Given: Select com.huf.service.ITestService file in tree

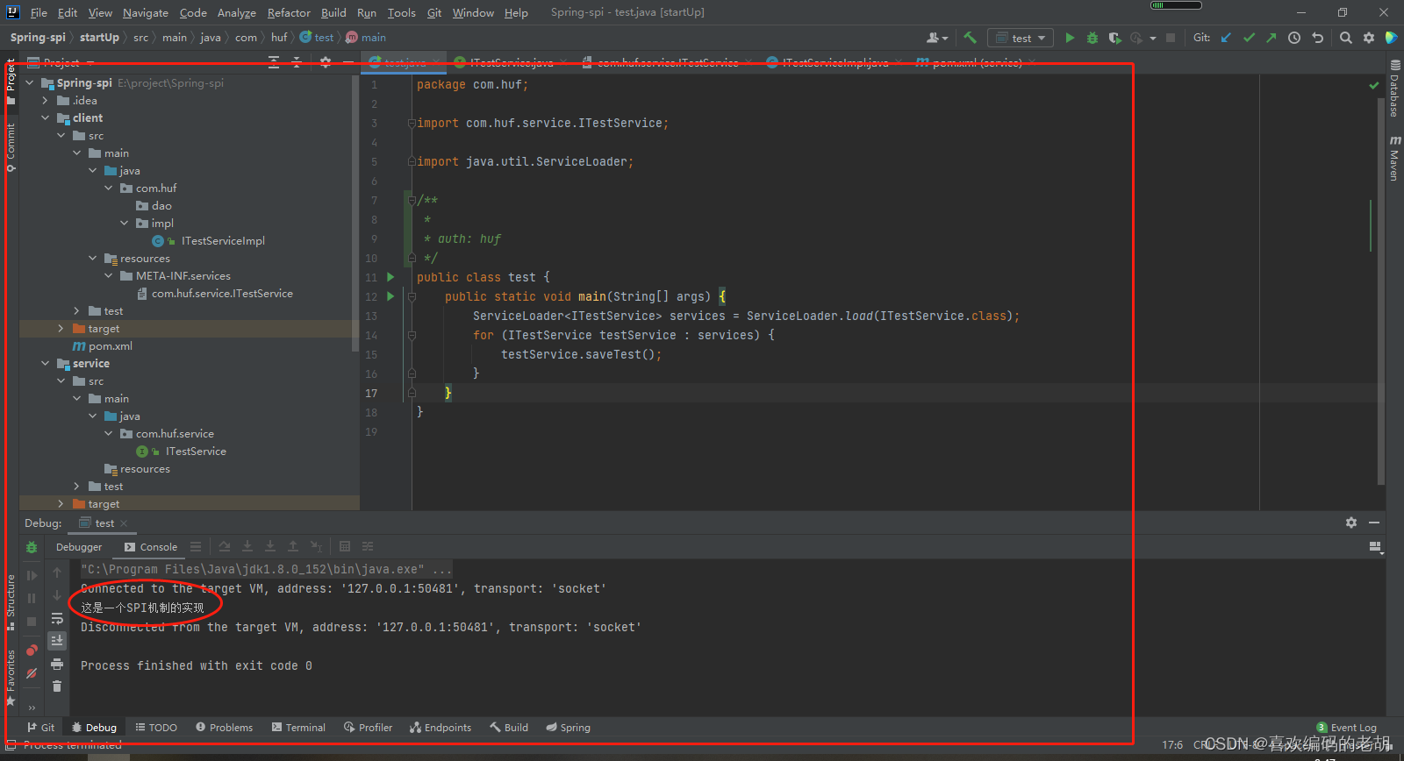Looking at the screenshot, I should click(x=222, y=293).
